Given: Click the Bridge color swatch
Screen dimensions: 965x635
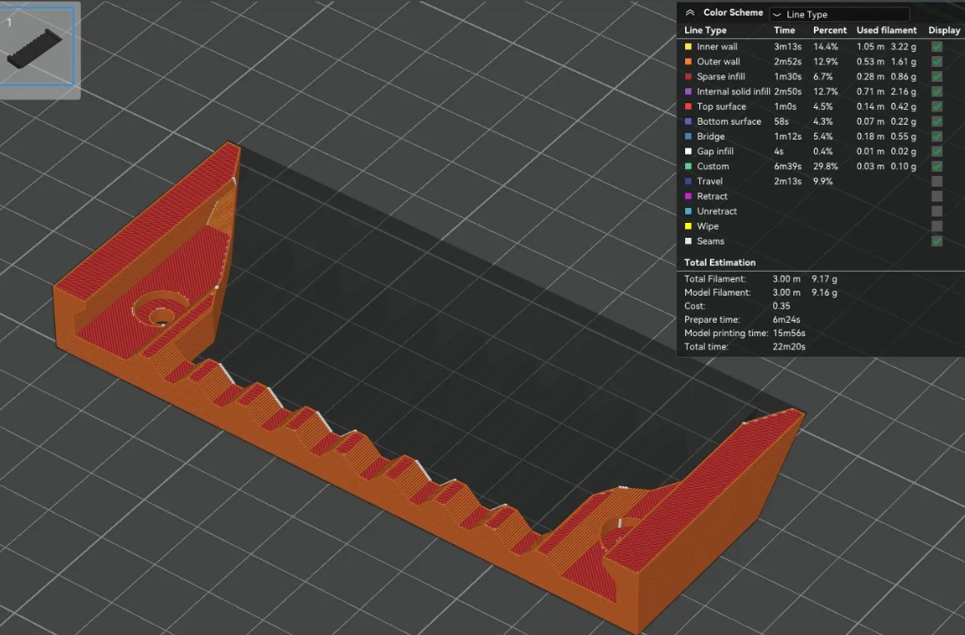Looking at the screenshot, I should click(688, 137).
